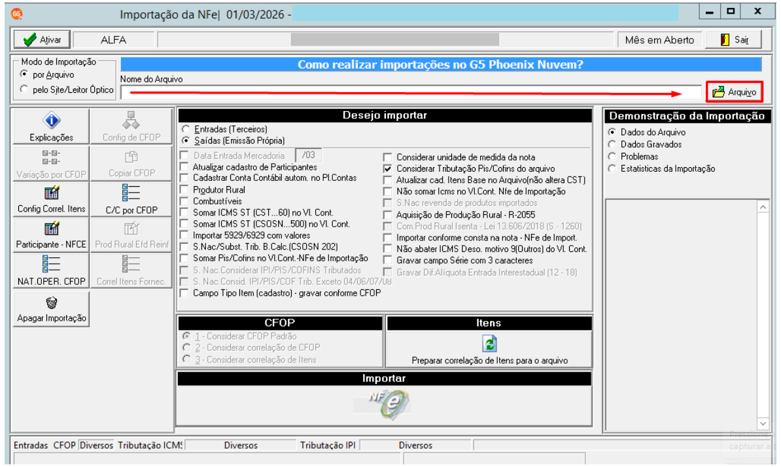Viewport: 781px width, 467px height.
Task: Click the ALFA company field
Action: (x=114, y=40)
